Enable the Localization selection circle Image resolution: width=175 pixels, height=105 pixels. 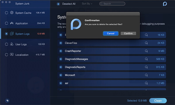6,55
